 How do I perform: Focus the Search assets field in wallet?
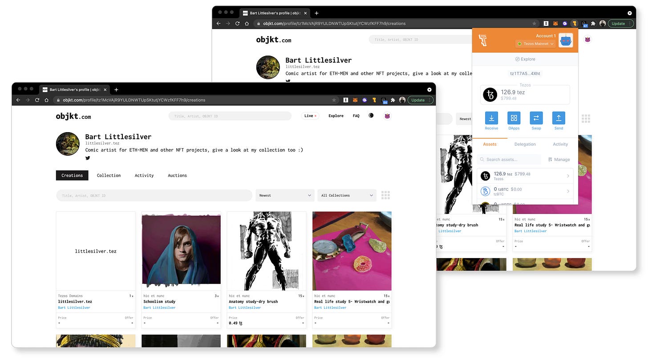click(509, 159)
